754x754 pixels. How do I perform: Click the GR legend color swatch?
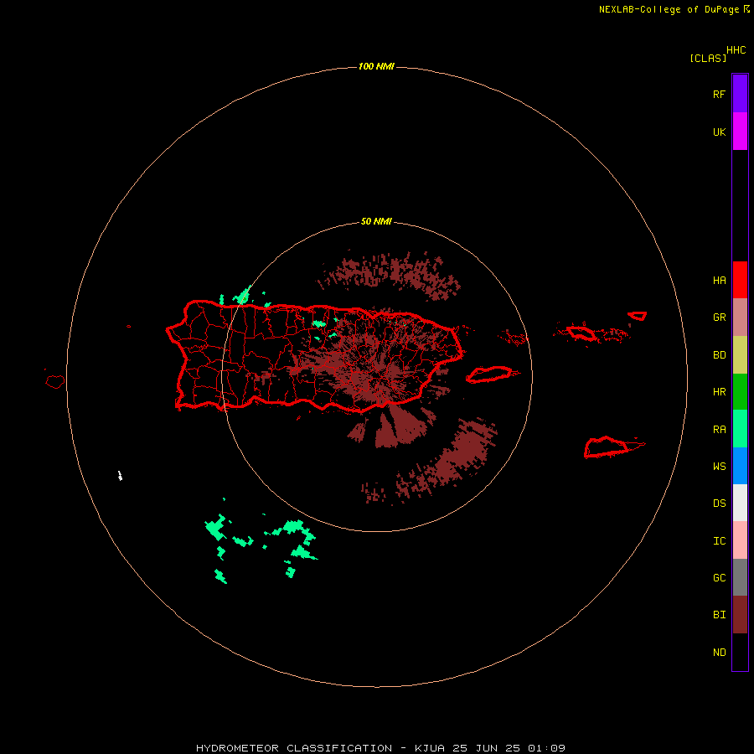click(x=740, y=318)
